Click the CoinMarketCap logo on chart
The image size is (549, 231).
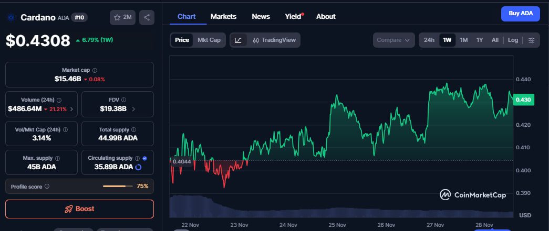(473, 195)
